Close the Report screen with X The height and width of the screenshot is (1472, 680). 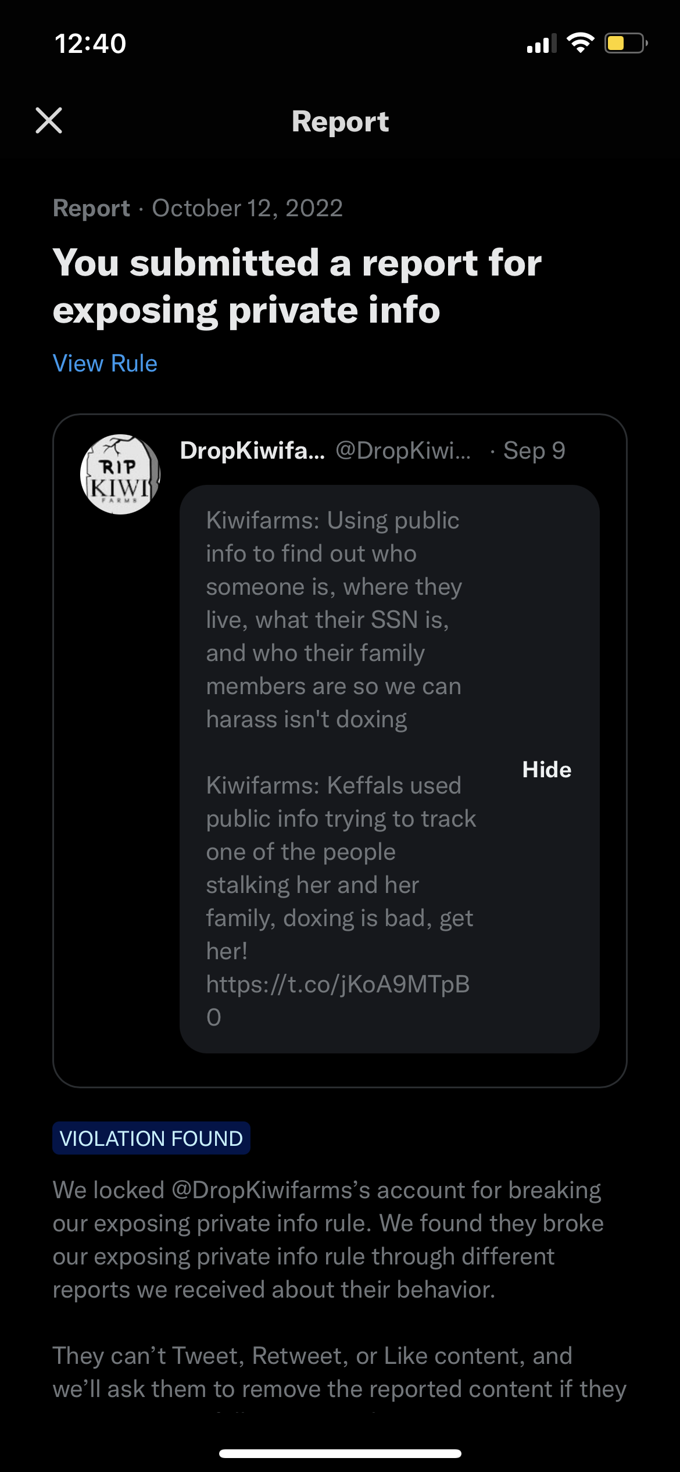pyautogui.click(x=49, y=121)
